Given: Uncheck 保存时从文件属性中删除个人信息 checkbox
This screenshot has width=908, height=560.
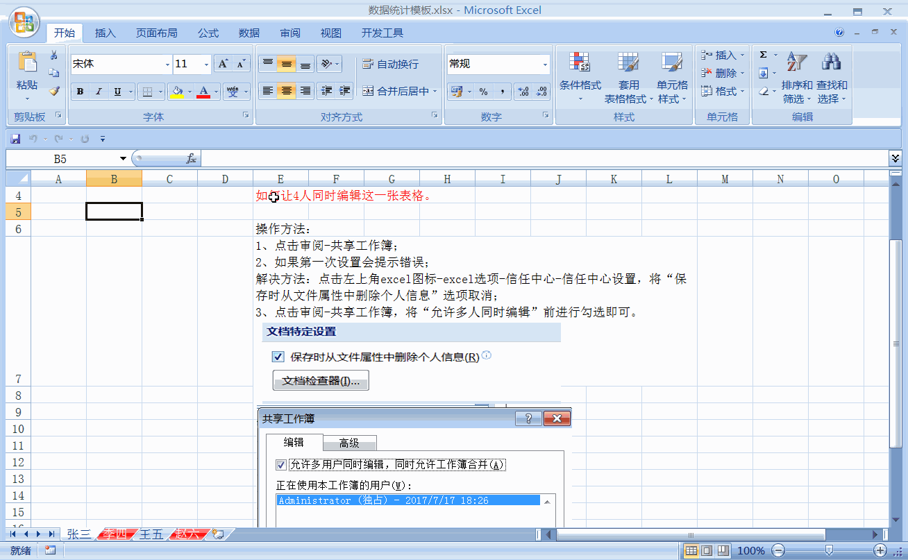Looking at the screenshot, I should tap(278, 357).
